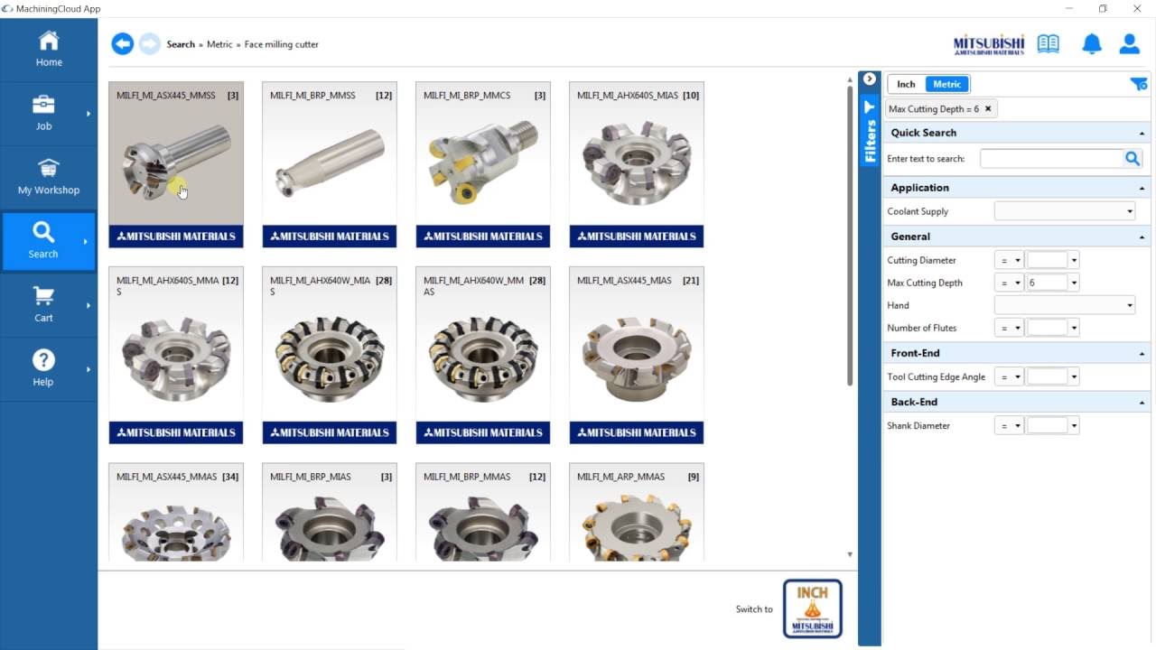Image resolution: width=1156 pixels, height=650 pixels.
Task: Click the scroll-down arrow of product list
Action: (x=850, y=554)
